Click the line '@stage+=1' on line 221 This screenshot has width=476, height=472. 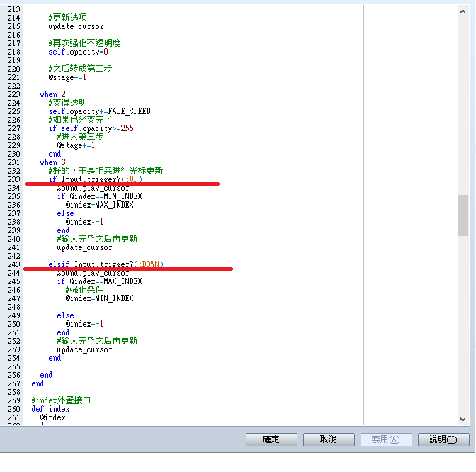click(67, 77)
